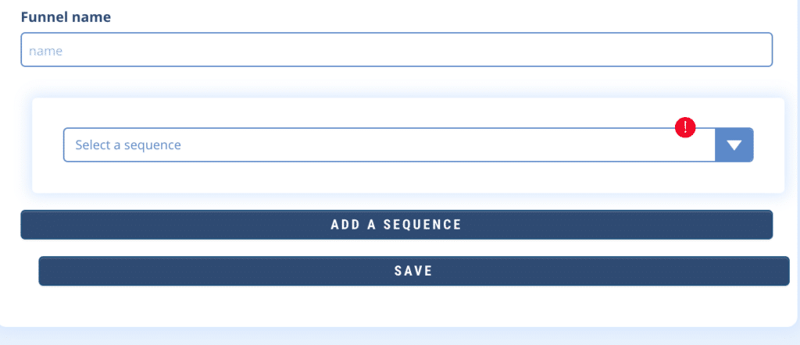
Task: Click the white triangle dropdown arrow icon
Action: [x=734, y=145]
